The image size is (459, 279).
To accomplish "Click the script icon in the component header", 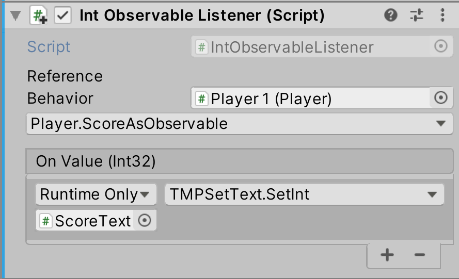I will coord(39,15).
